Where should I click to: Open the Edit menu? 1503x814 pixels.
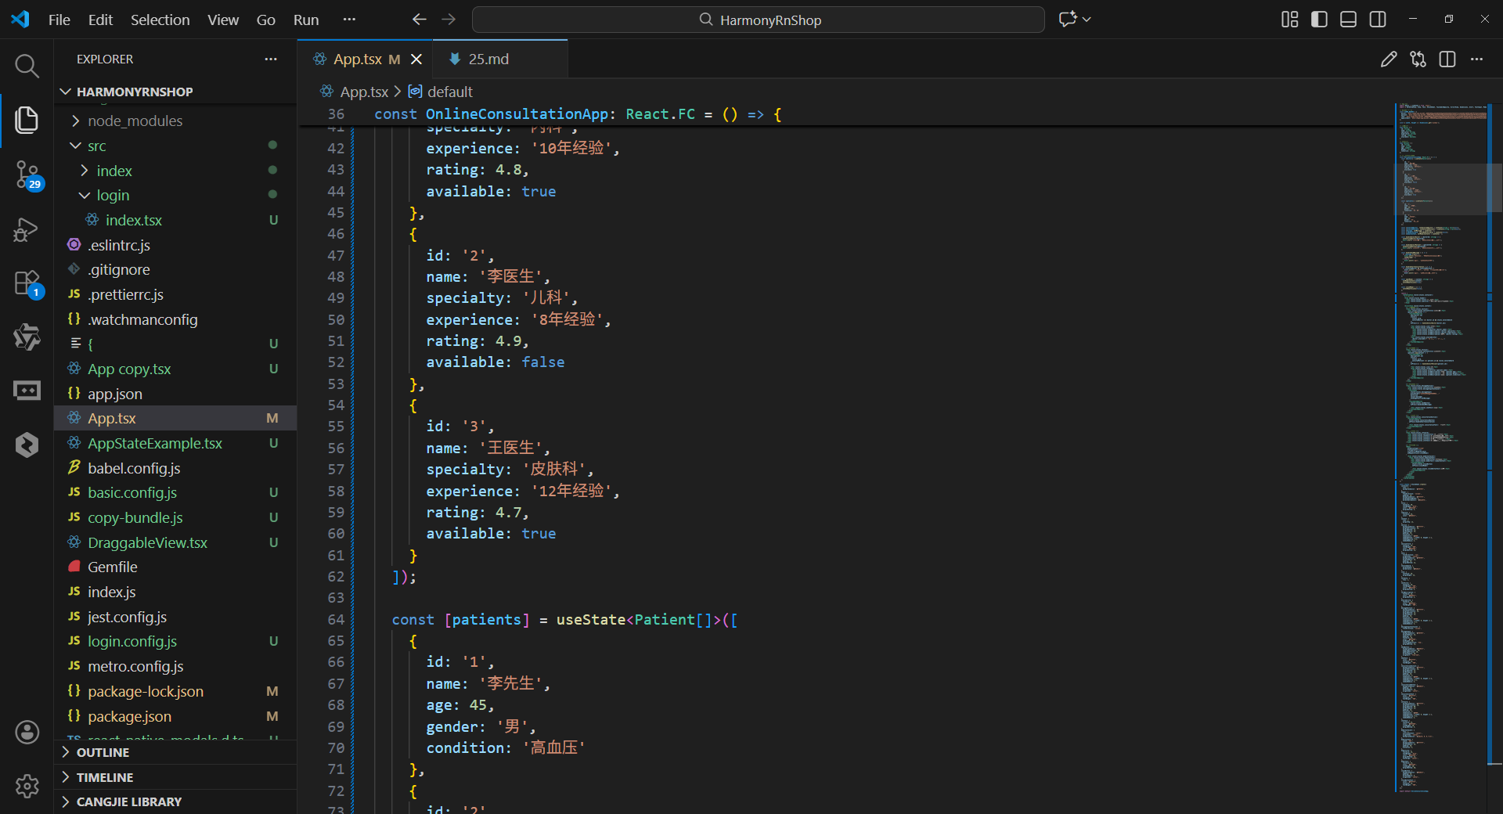pos(100,20)
